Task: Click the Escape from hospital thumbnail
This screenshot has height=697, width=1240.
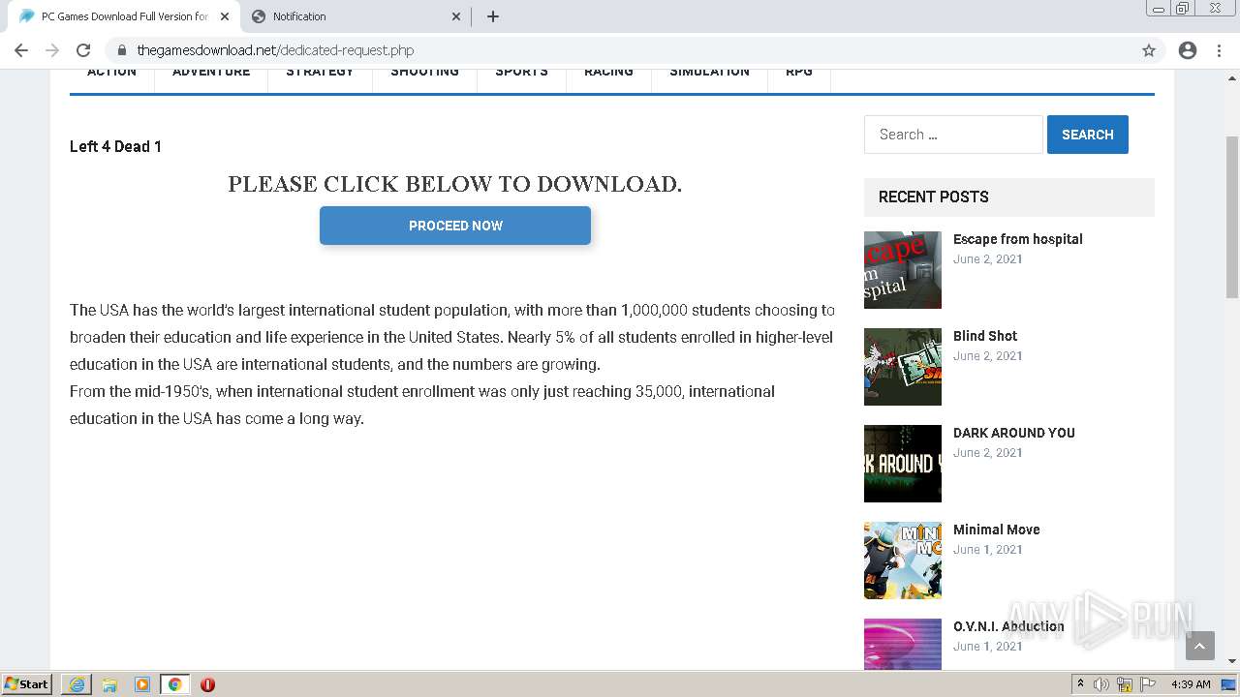Action: coord(903,270)
